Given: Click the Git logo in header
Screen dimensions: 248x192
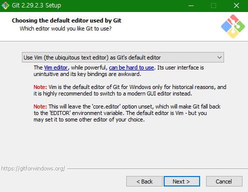Looking at the screenshot, I should pyautogui.click(x=233, y=26).
